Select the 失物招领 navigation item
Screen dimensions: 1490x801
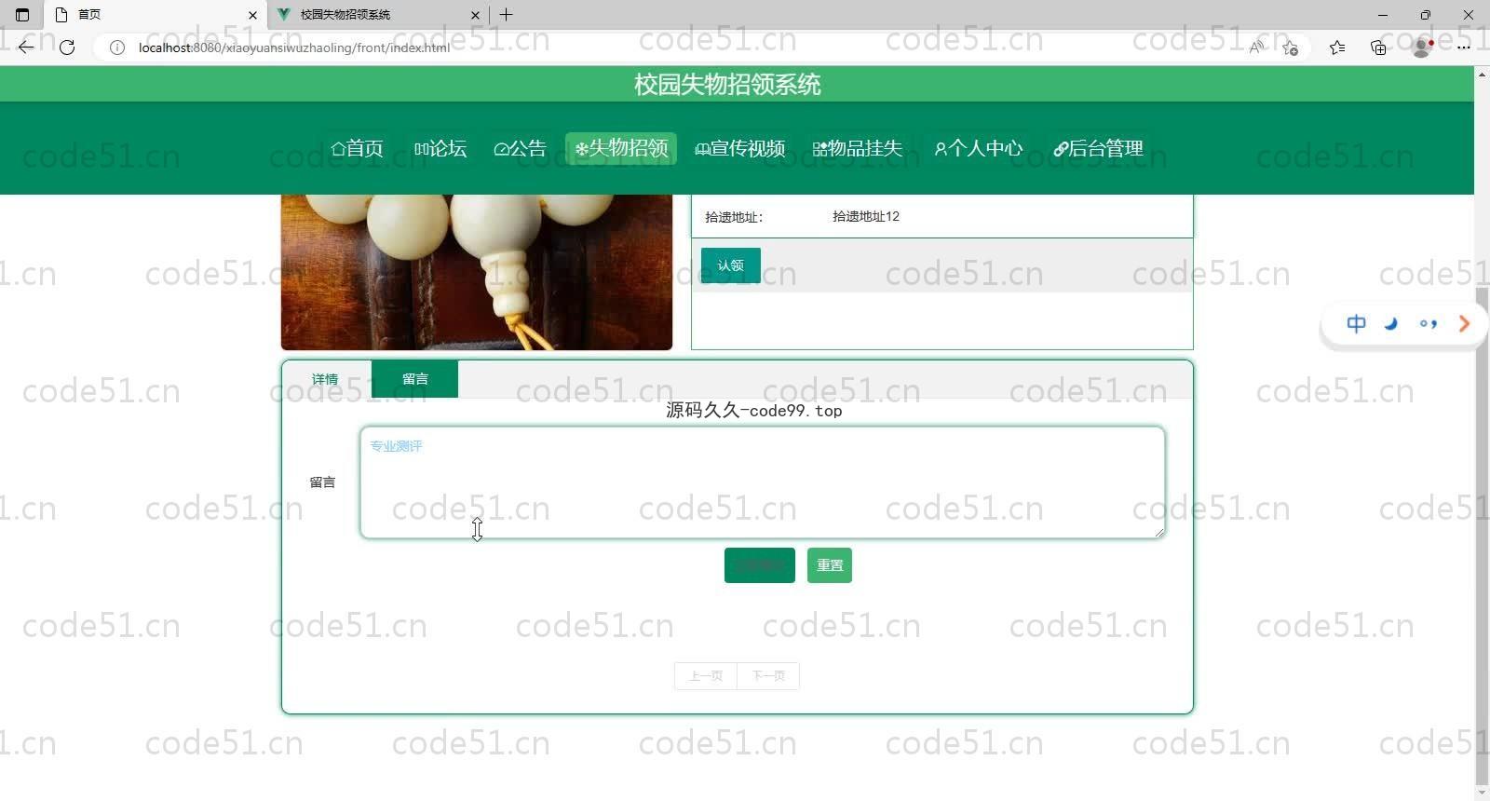621,149
